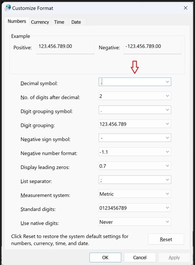Close the Customize Format dialog
The width and height of the screenshot is (195, 265).
click(186, 8)
